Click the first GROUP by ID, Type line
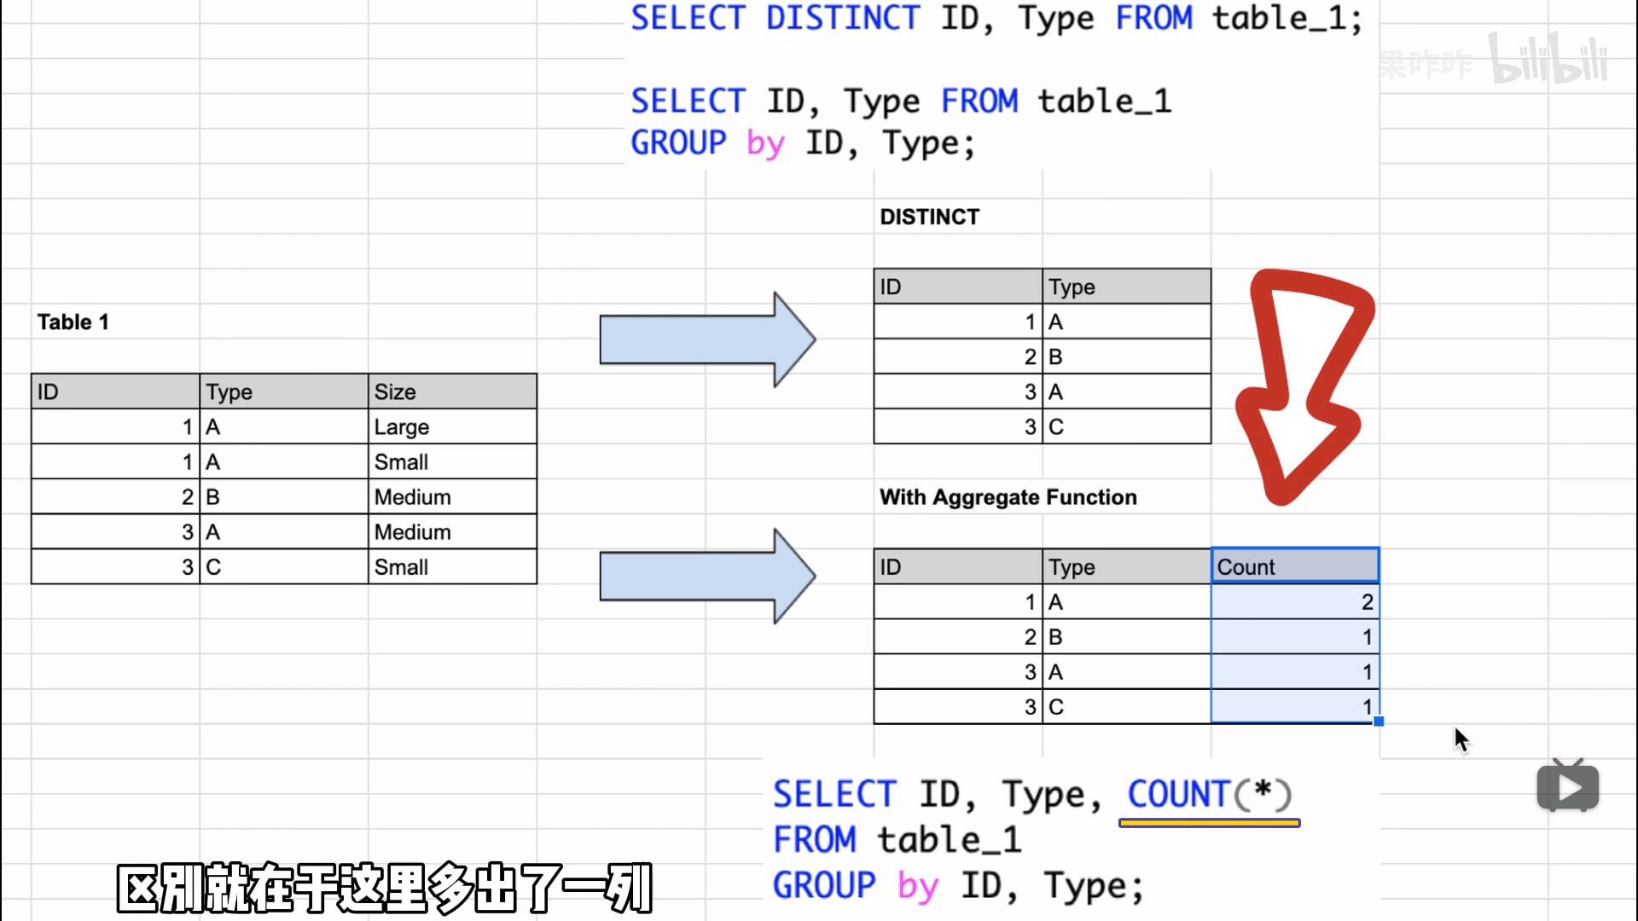Image resolution: width=1638 pixels, height=921 pixels. click(x=802, y=142)
